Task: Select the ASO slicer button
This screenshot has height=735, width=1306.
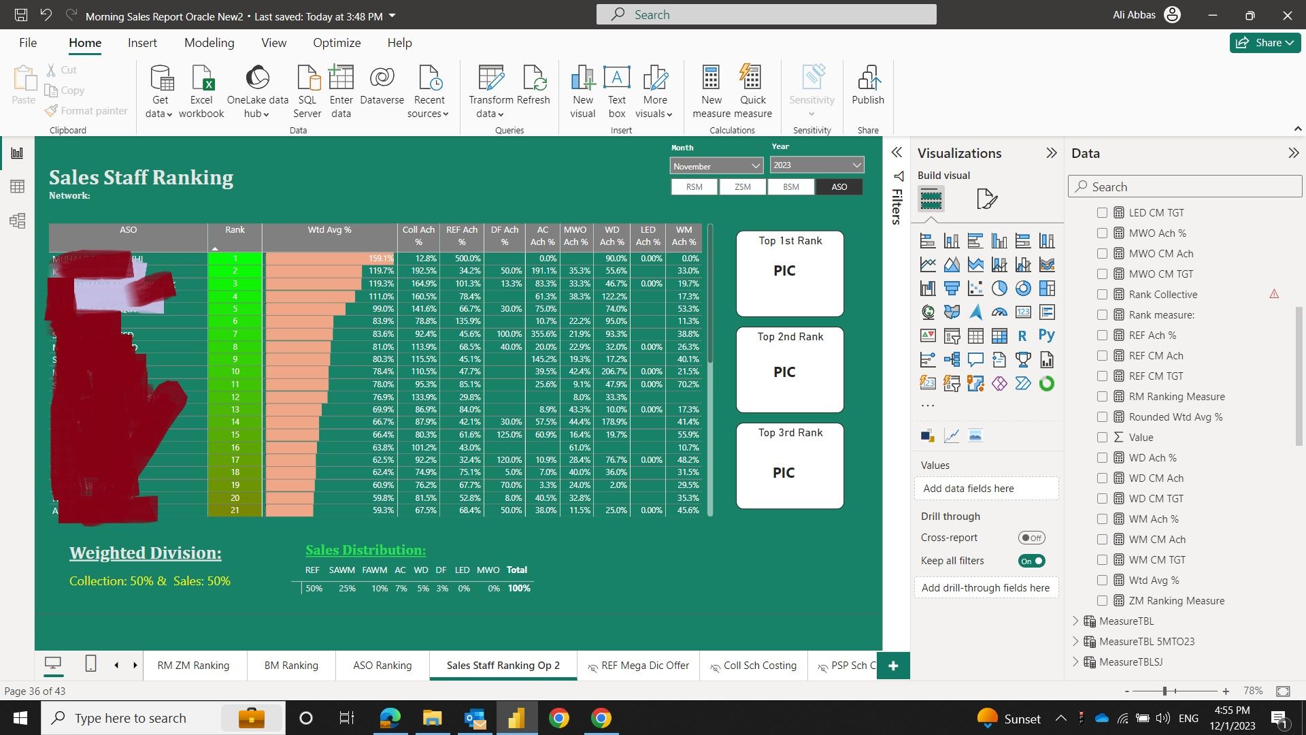Action: point(839,186)
